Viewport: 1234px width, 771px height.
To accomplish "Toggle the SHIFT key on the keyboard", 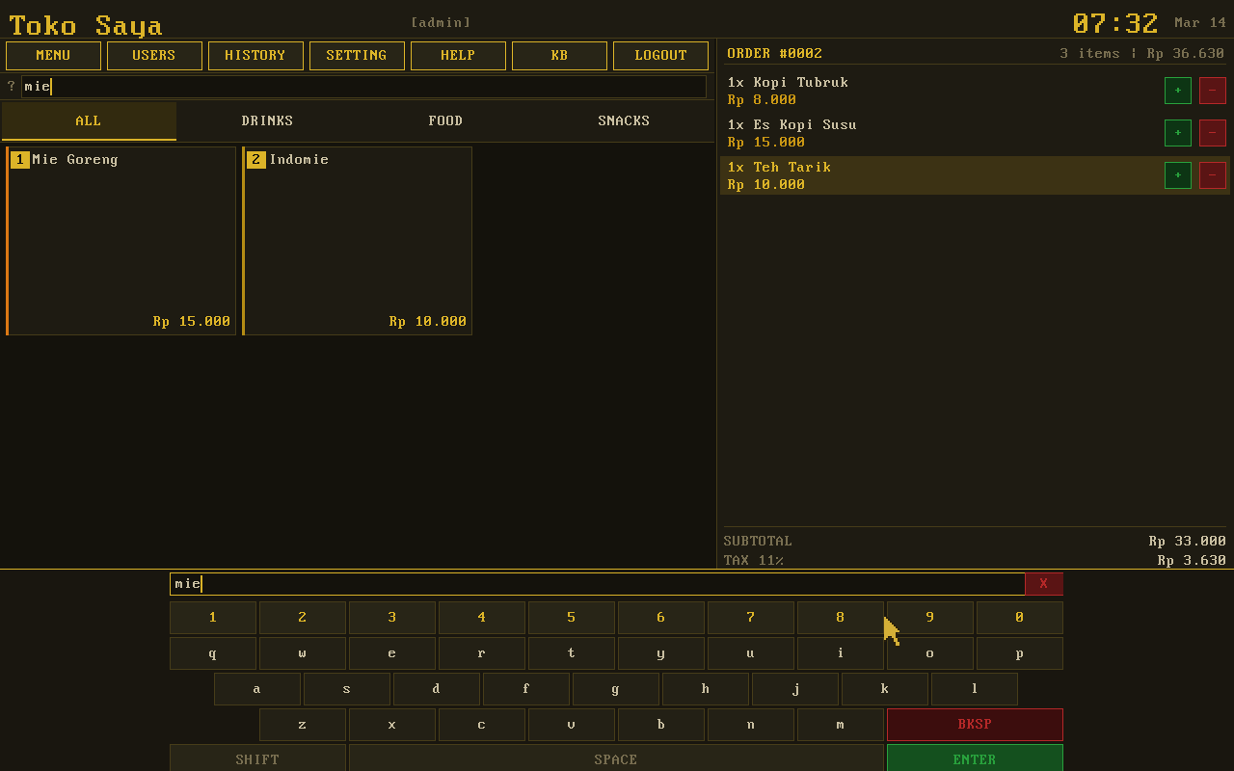I will pos(257,758).
